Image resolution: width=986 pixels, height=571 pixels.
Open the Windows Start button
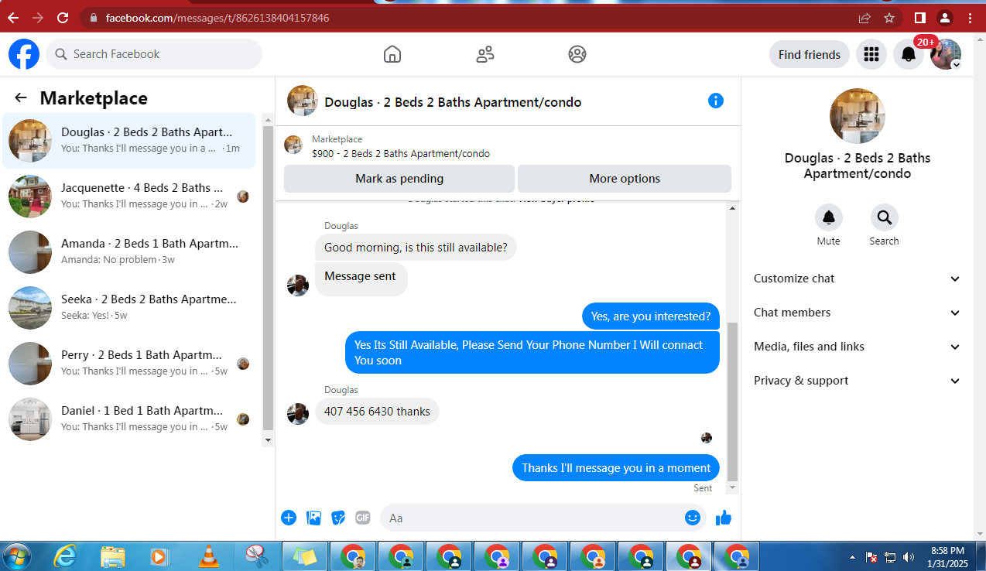click(x=17, y=556)
